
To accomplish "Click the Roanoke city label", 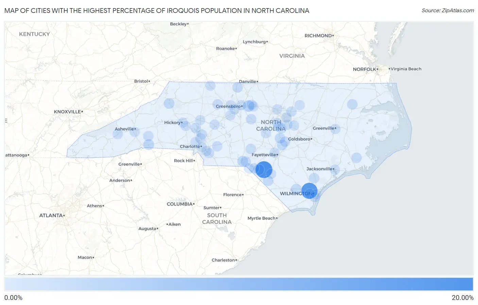I will tap(225, 49).
